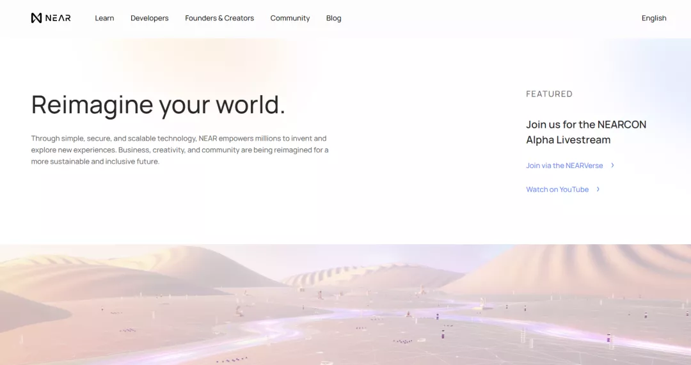Click the NEAR logo icon
Viewport: 691px width, 365px height.
[x=36, y=18]
